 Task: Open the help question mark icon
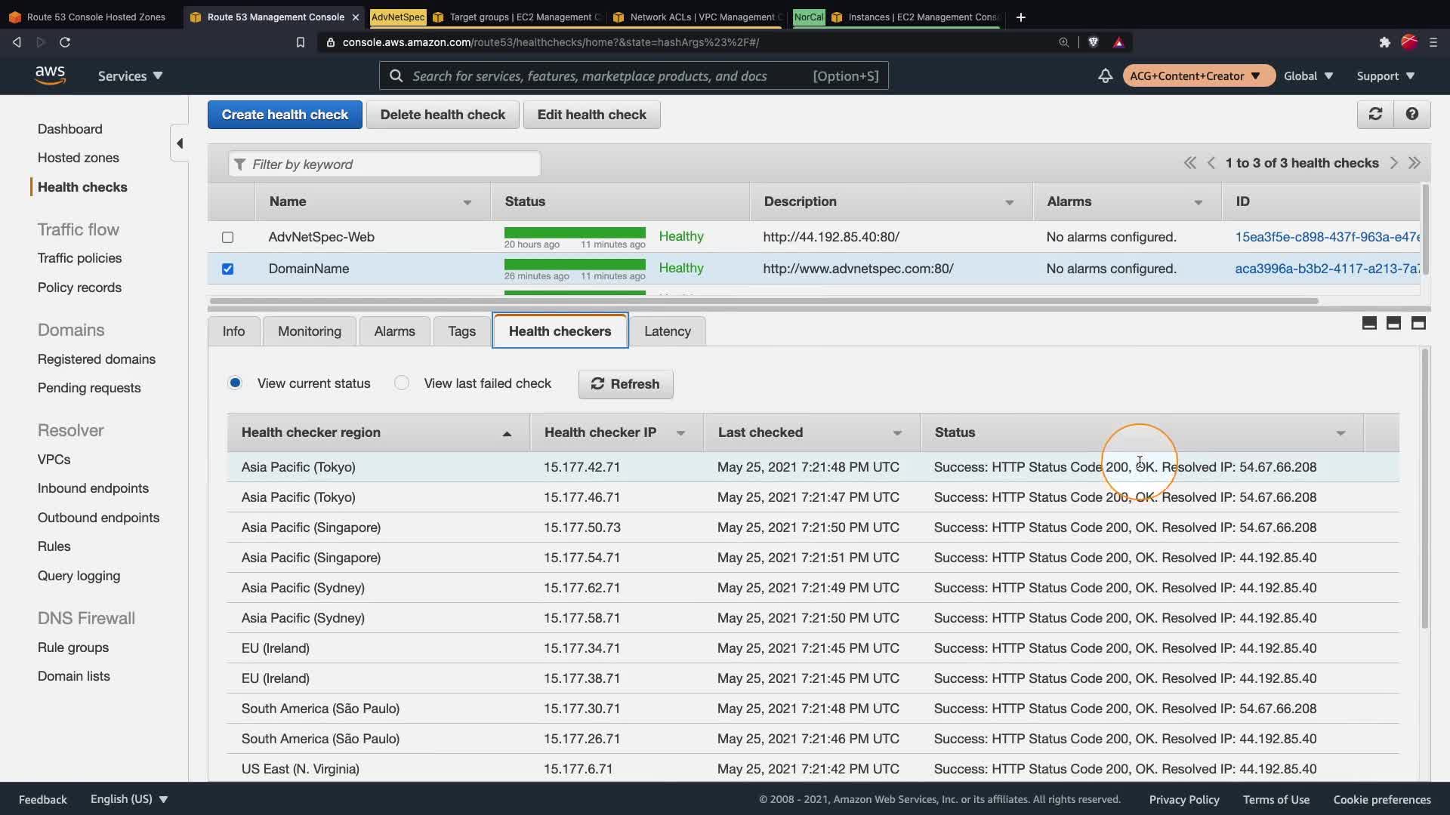(x=1411, y=114)
